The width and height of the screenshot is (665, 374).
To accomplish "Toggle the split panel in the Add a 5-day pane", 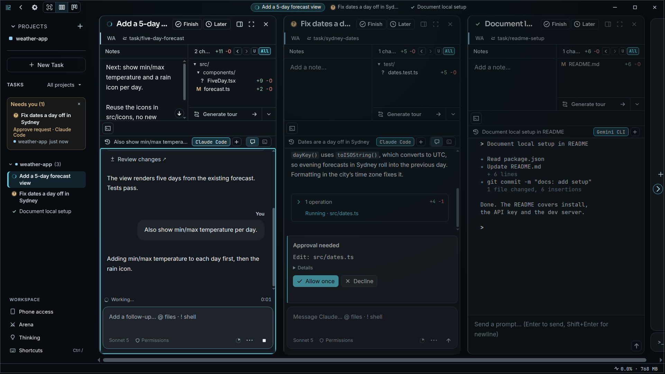I will [x=239, y=24].
